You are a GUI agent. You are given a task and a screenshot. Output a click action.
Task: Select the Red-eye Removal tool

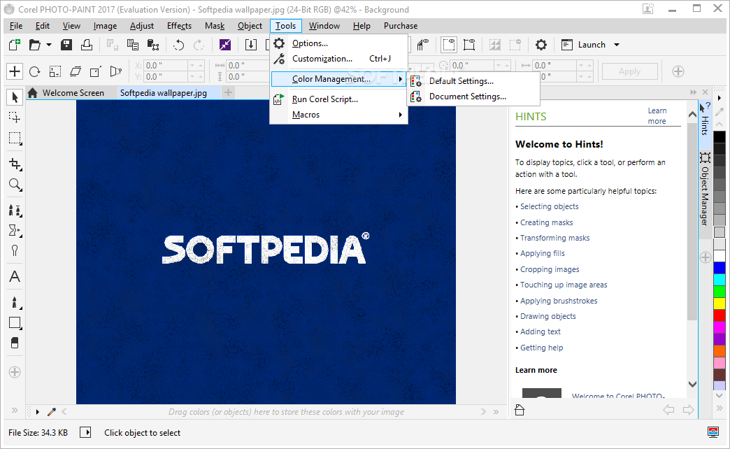(15, 250)
